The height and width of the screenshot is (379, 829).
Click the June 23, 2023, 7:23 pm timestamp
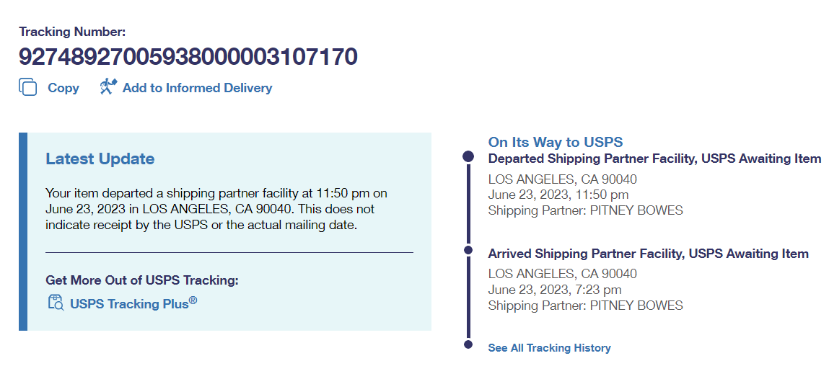pos(554,290)
